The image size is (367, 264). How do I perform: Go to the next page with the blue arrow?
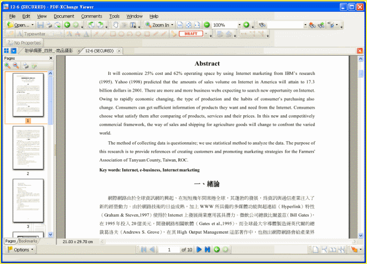[x=198, y=249]
